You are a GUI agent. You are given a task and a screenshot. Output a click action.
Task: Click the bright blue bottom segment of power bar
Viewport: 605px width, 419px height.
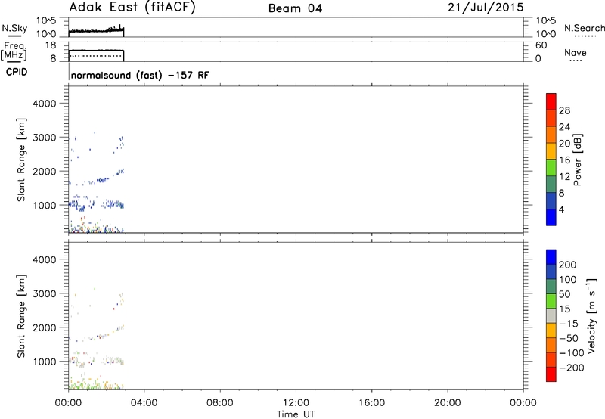[551, 217]
